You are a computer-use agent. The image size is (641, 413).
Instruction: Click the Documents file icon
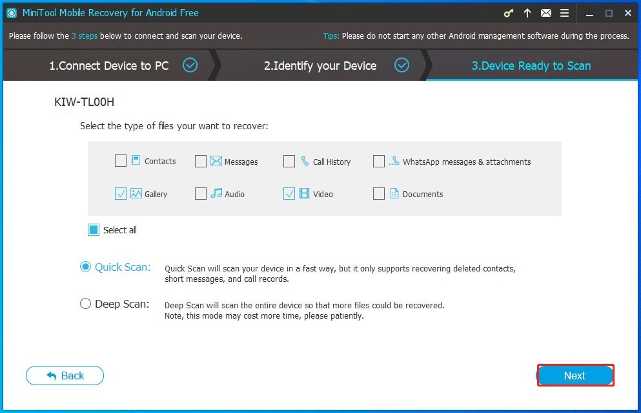(395, 193)
